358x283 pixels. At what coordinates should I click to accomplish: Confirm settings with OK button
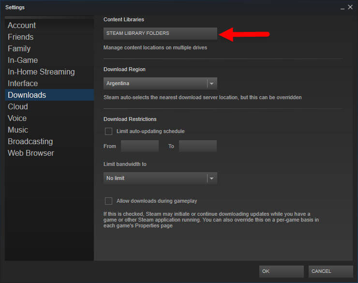pyautogui.click(x=281, y=271)
